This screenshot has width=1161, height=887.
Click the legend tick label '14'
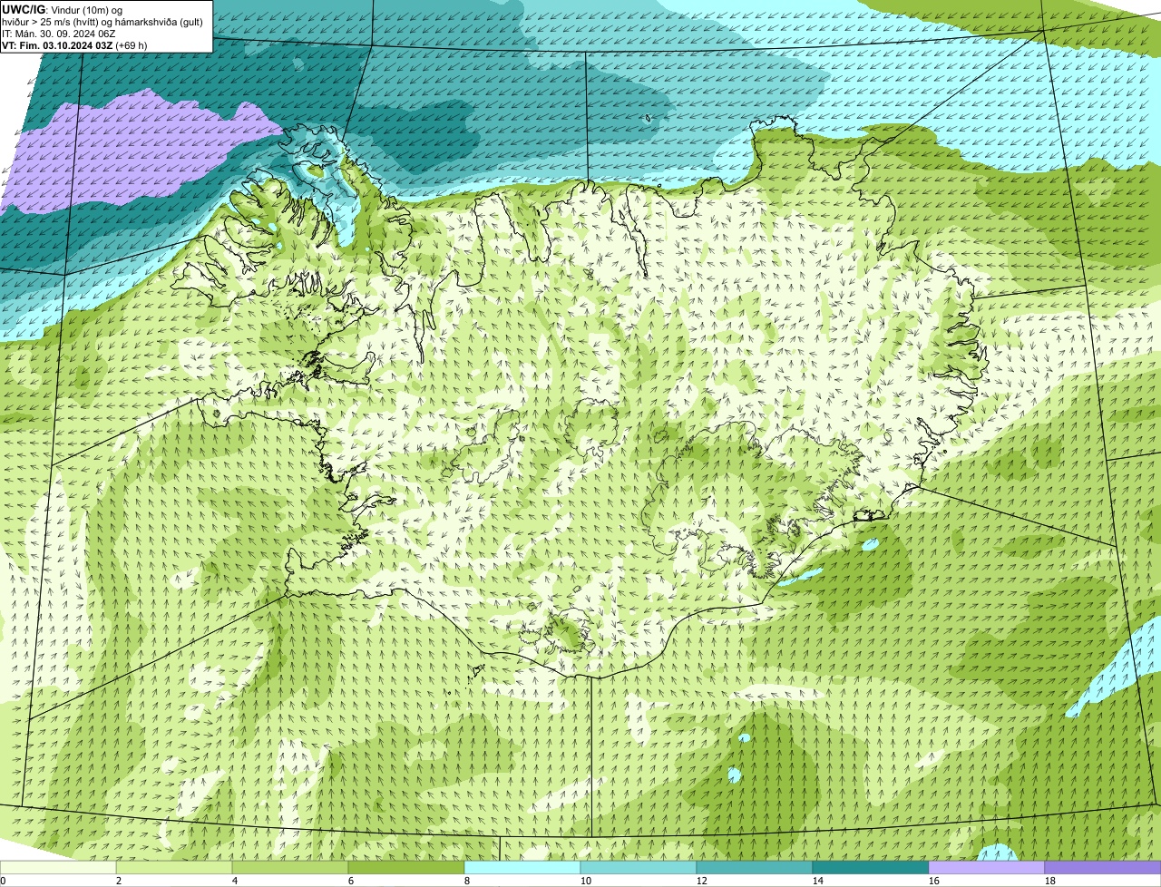818,881
